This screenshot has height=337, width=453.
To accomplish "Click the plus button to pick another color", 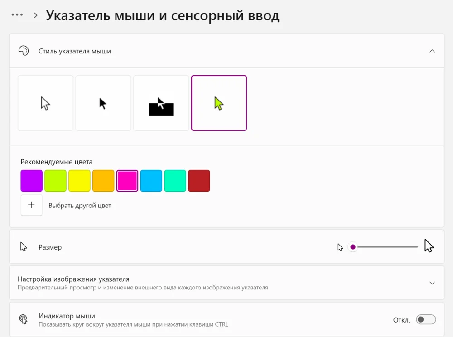I will 32,205.
